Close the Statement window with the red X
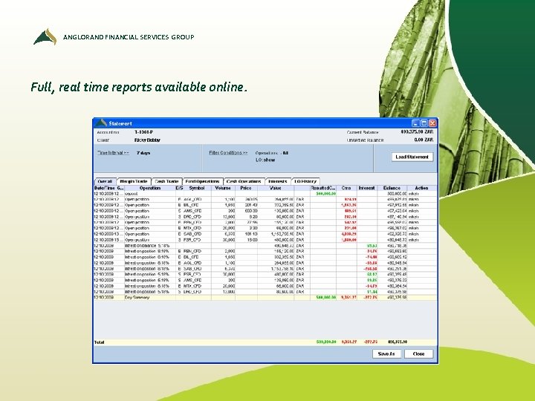535x401 pixels. (432, 123)
